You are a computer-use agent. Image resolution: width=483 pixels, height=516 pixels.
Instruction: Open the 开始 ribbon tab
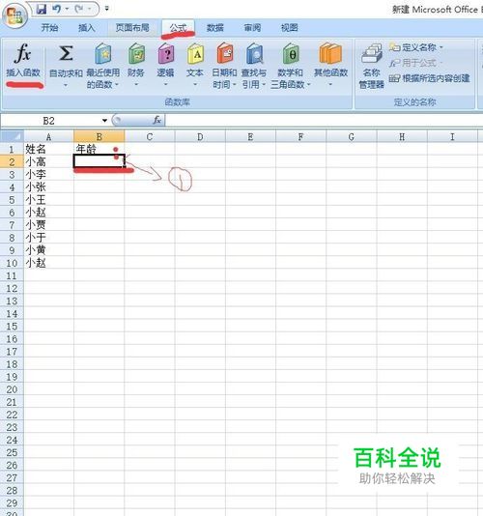pyautogui.click(x=49, y=28)
